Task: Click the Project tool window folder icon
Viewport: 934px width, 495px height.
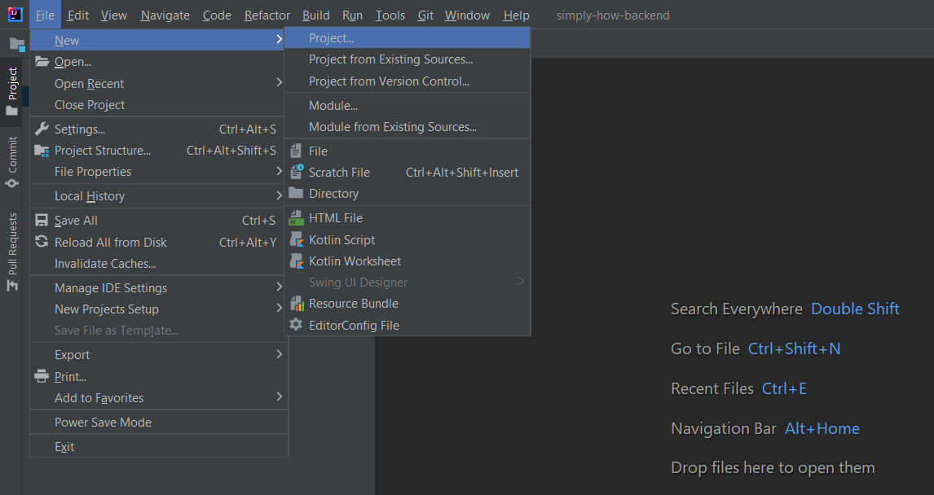Action: (11, 112)
